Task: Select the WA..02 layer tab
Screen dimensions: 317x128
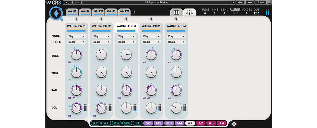Action: (85, 12)
